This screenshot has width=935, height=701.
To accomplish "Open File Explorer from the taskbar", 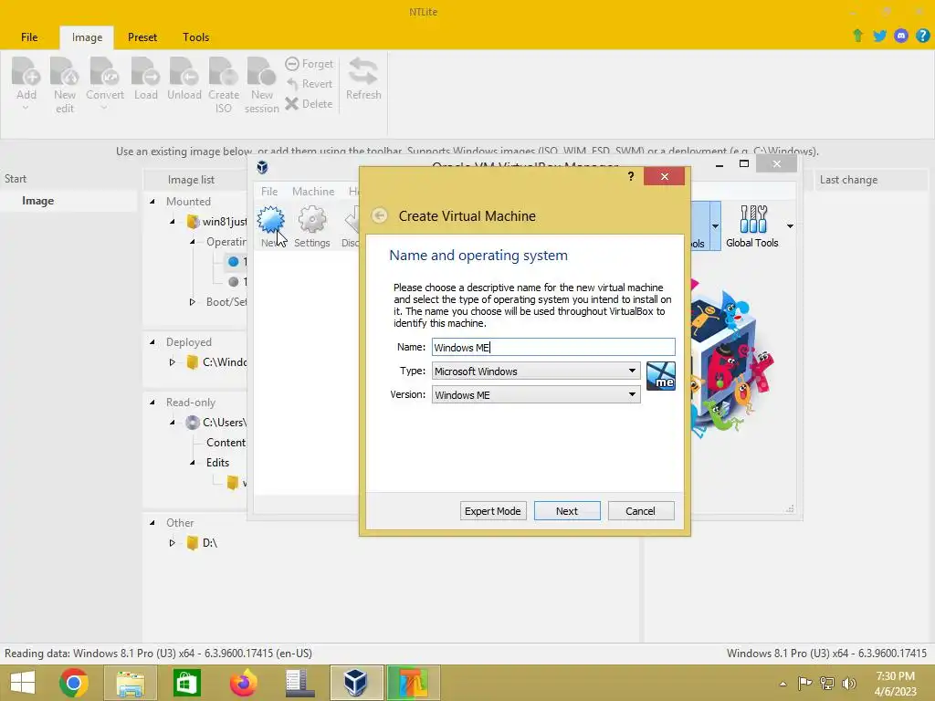I will click(130, 683).
